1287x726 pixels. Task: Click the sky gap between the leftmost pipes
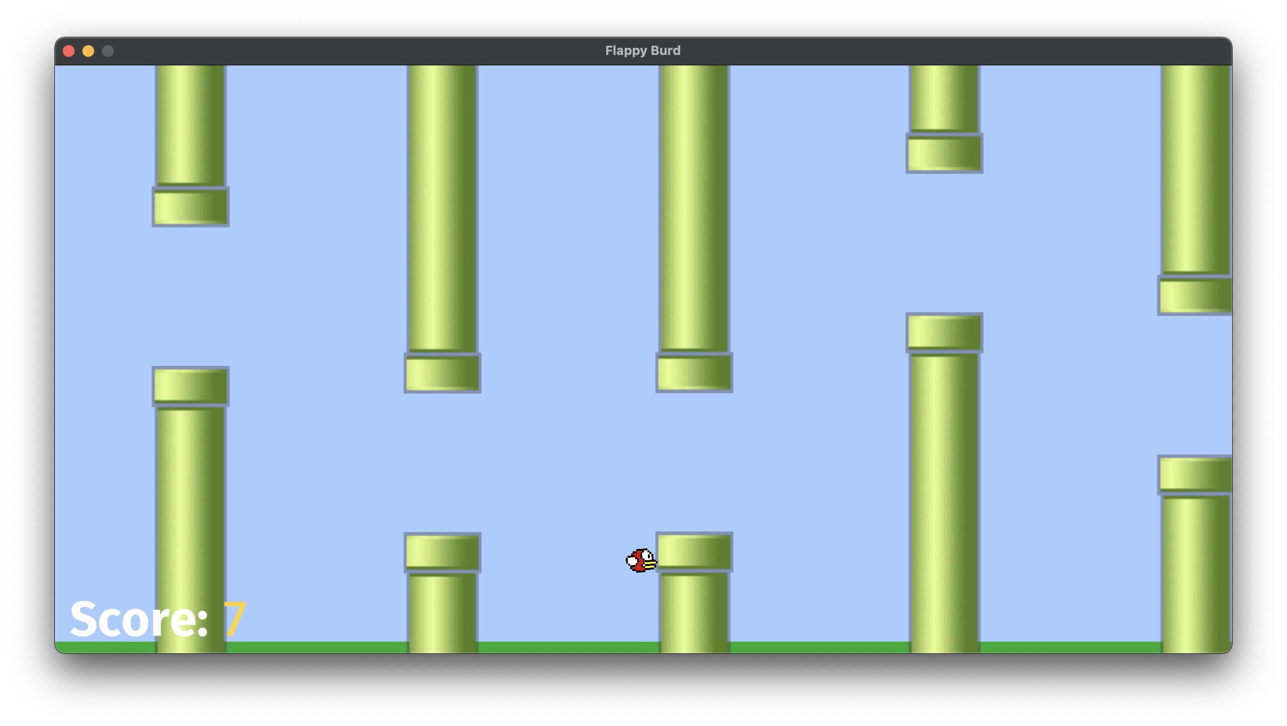(x=190, y=296)
